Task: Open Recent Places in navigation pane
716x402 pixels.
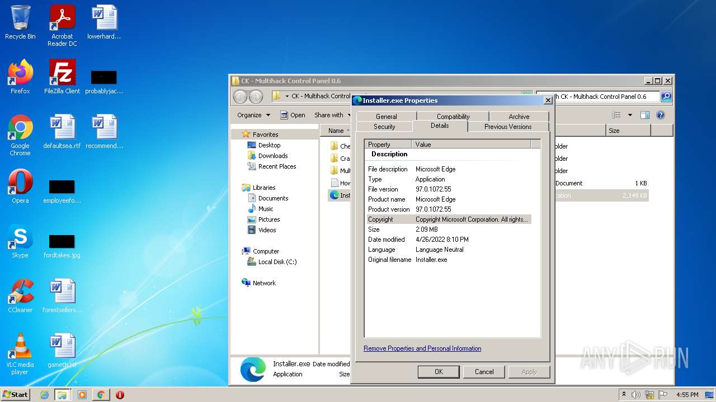Action: (x=277, y=166)
